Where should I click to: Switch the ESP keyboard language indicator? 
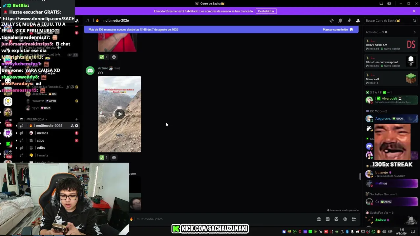tap(390, 232)
